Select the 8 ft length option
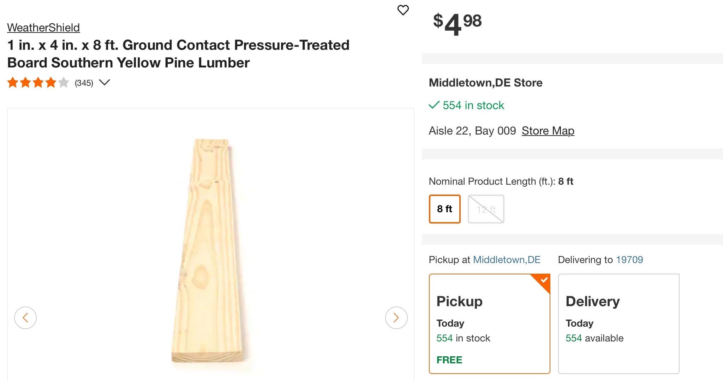This screenshot has width=723, height=381. tap(444, 209)
